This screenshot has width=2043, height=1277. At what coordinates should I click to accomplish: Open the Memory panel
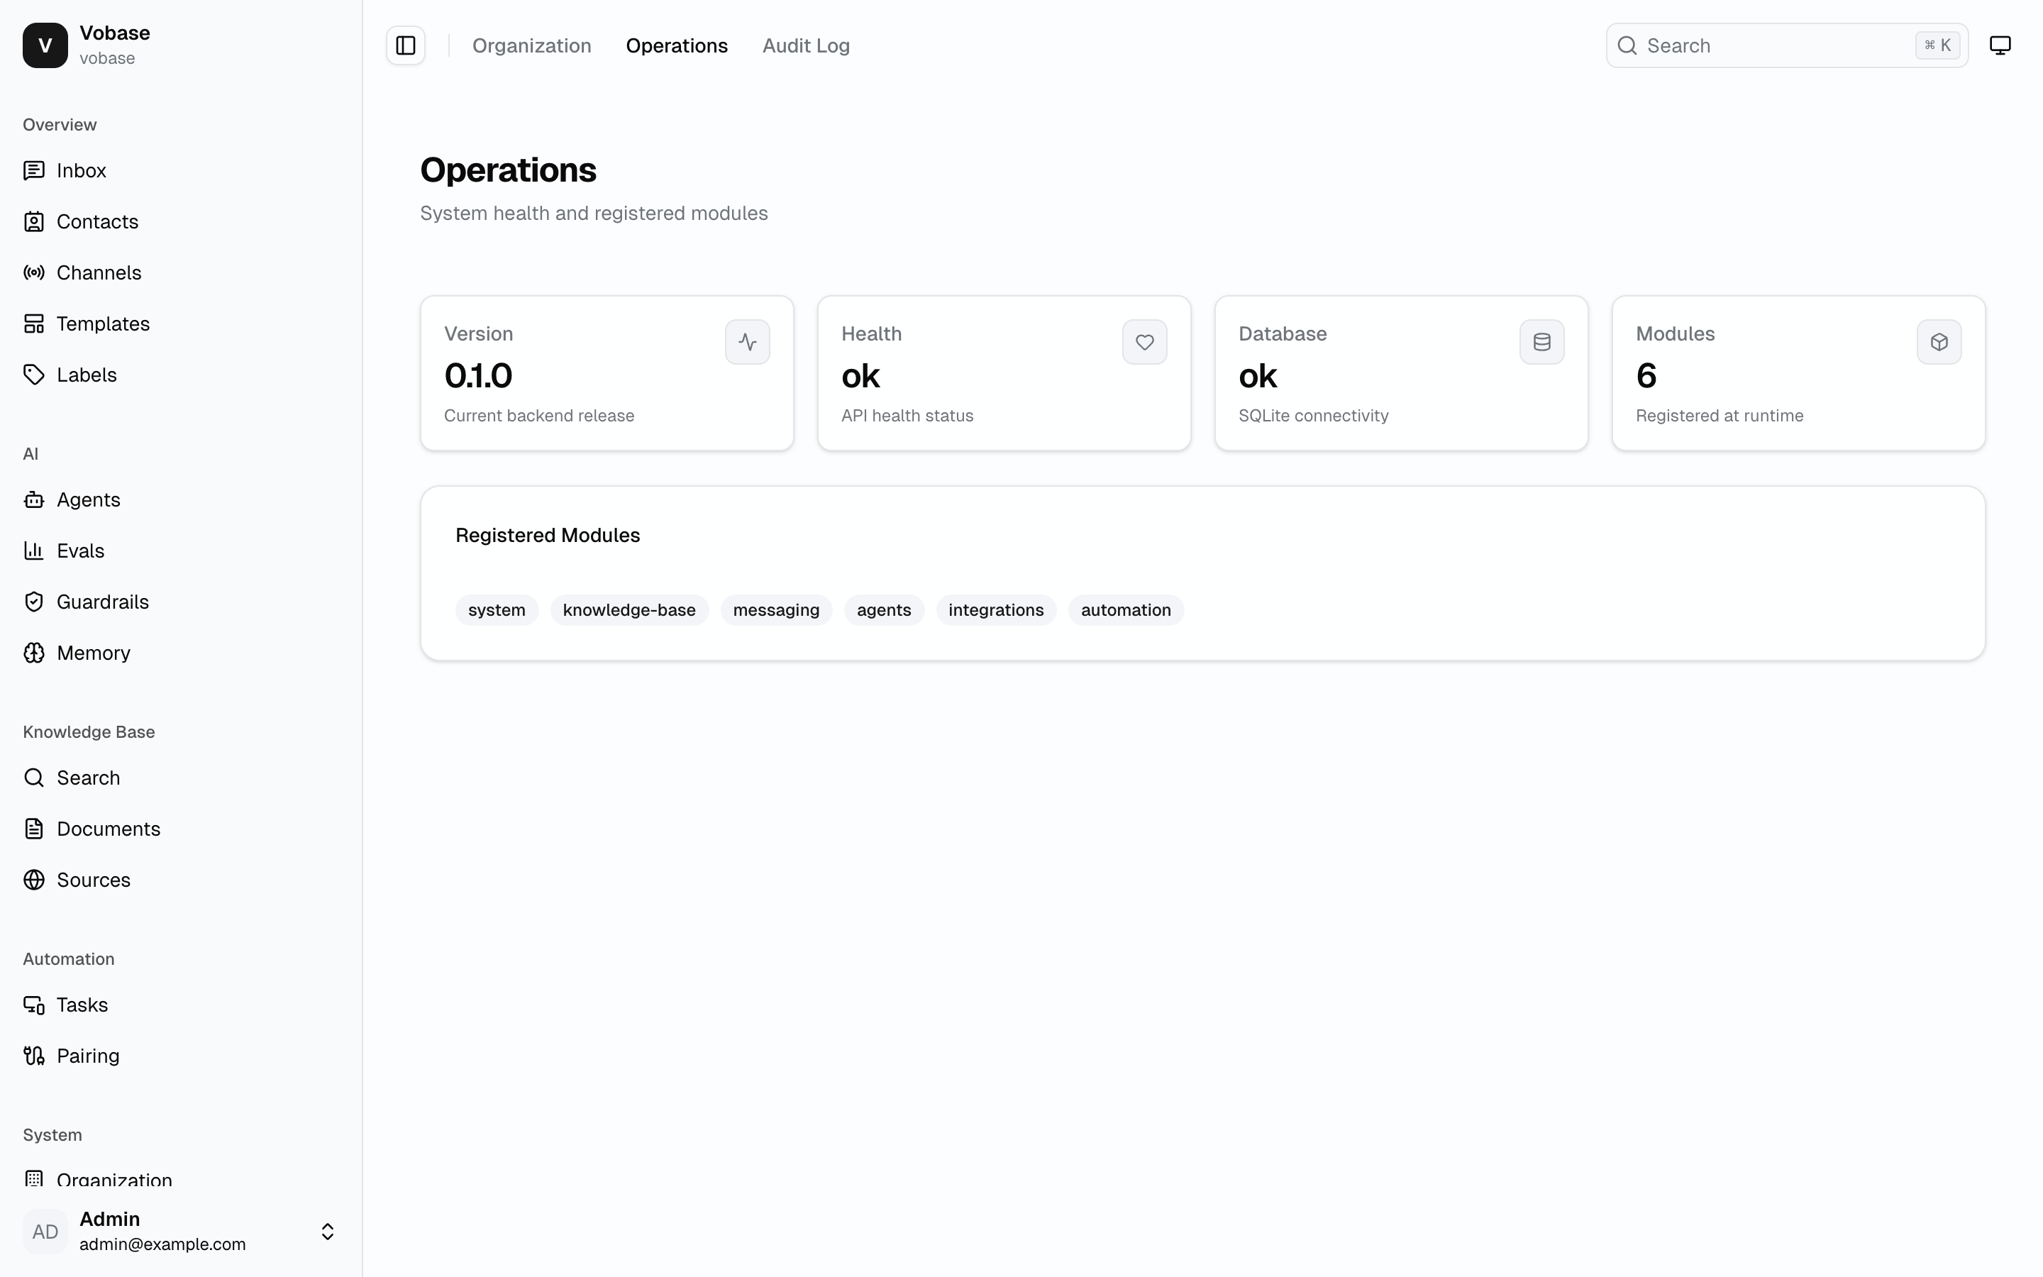click(x=94, y=652)
